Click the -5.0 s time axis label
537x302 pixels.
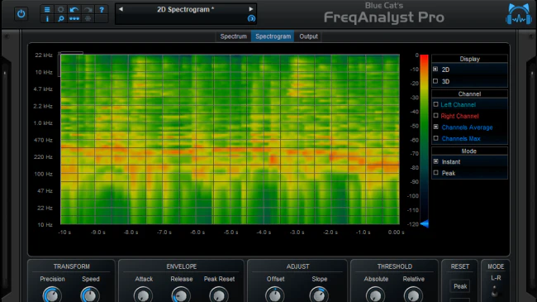click(x=230, y=232)
